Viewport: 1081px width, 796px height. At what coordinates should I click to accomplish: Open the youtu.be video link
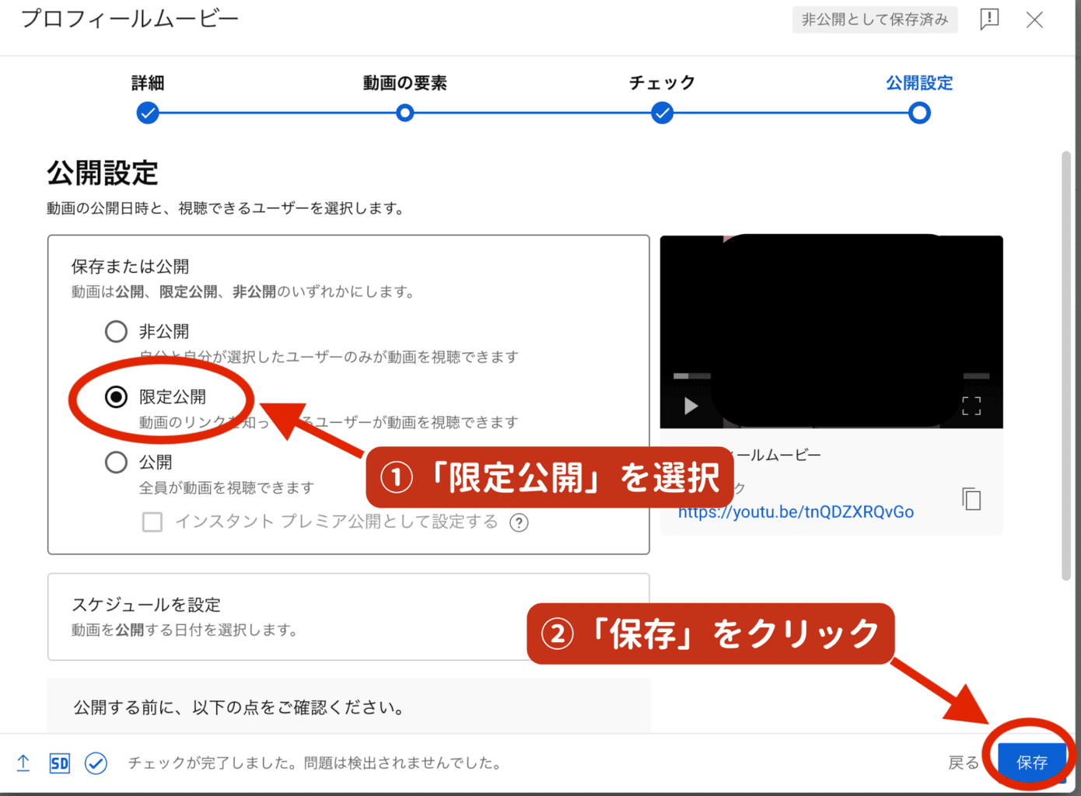(x=796, y=512)
